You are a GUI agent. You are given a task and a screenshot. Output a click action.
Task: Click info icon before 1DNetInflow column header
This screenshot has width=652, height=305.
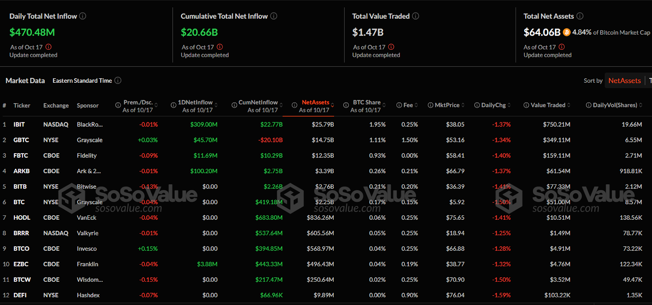[174, 105]
